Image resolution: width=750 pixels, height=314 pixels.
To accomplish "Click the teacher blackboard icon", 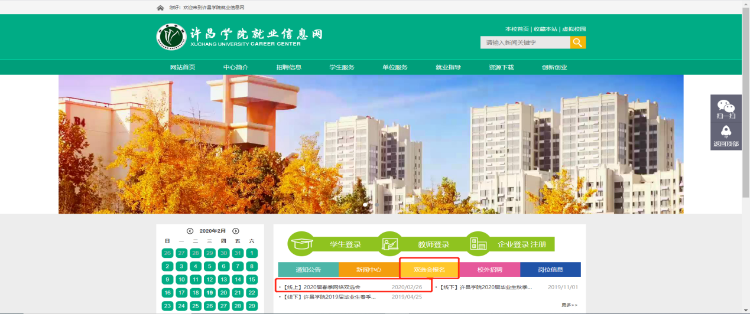I will (x=389, y=244).
